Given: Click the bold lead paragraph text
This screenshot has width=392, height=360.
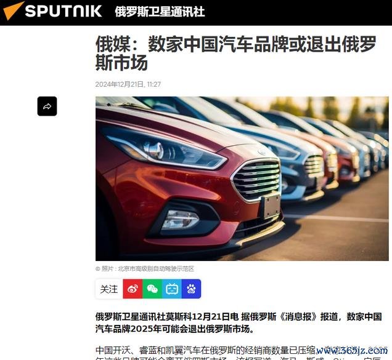Looking at the screenshot, I should point(239,322).
